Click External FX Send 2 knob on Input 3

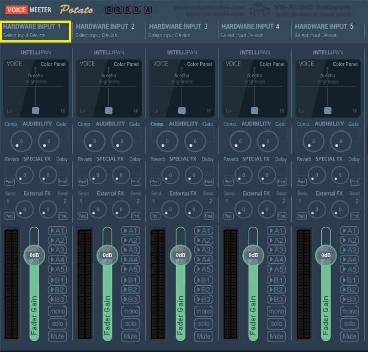[x=194, y=209]
